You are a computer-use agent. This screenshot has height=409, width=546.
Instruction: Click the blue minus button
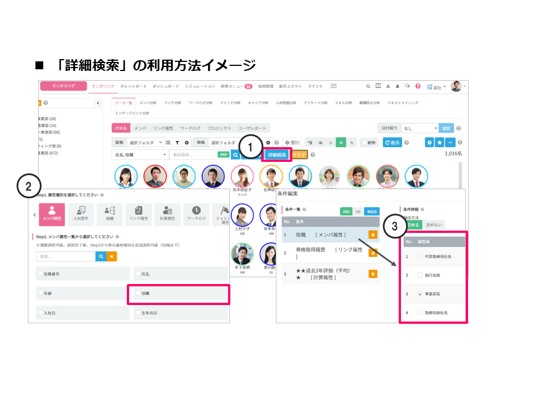click(x=450, y=143)
